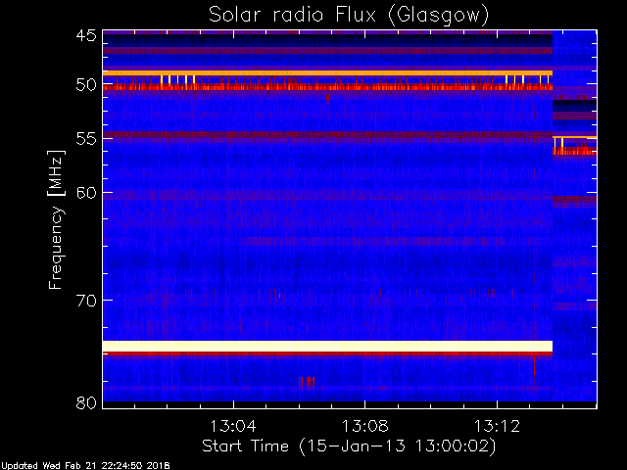
Task: Click the 50 frequency tick label
Action: pyautogui.click(x=86, y=85)
